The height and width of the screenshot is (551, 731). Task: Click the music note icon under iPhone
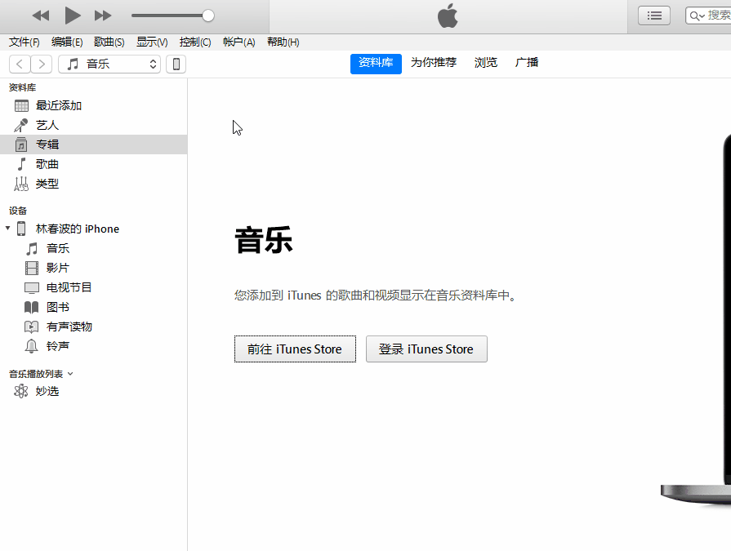pos(32,249)
